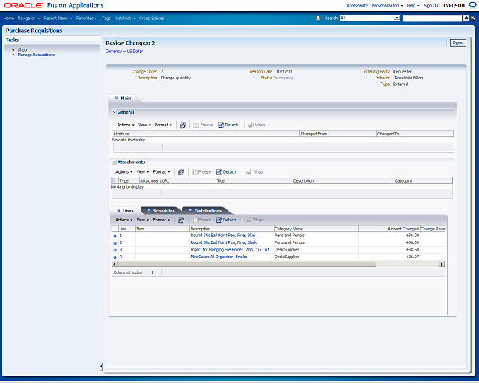Click Freeze in the Lines toolbar
The image size is (479, 383).
[x=201, y=220]
